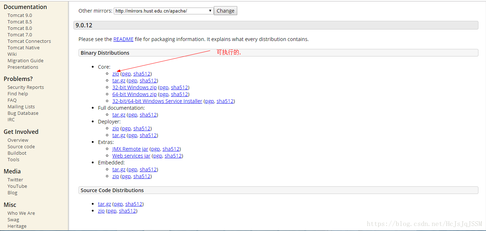
Task: Open Tomcat 9.0 documentation in sidebar
Action: coord(20,15)
